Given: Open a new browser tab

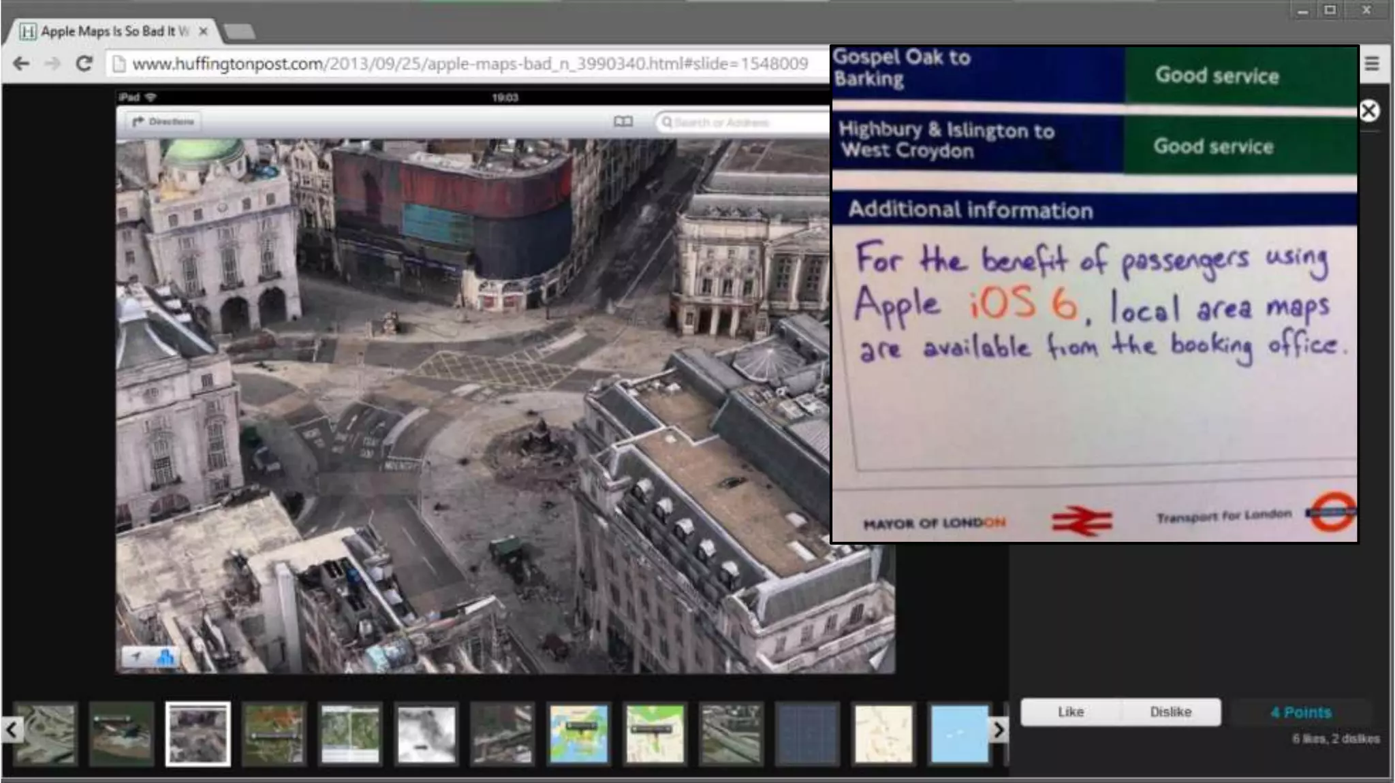Looking at the screenshot, I should (x=239, y=31).
